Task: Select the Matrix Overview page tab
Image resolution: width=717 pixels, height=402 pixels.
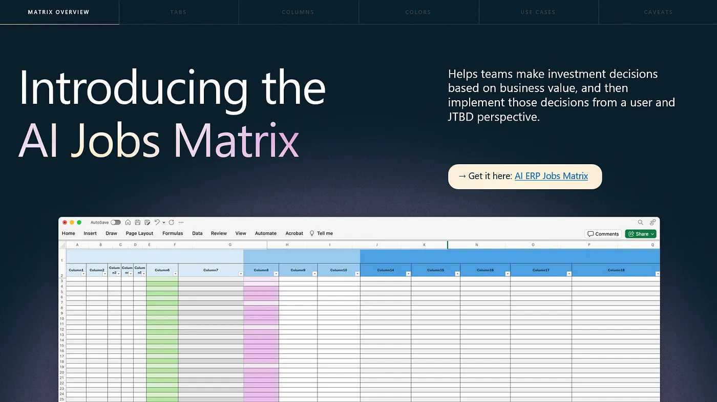Action: 59,12
